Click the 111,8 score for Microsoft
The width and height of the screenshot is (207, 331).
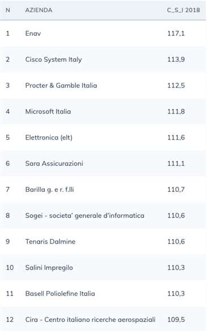pos(176,111)
